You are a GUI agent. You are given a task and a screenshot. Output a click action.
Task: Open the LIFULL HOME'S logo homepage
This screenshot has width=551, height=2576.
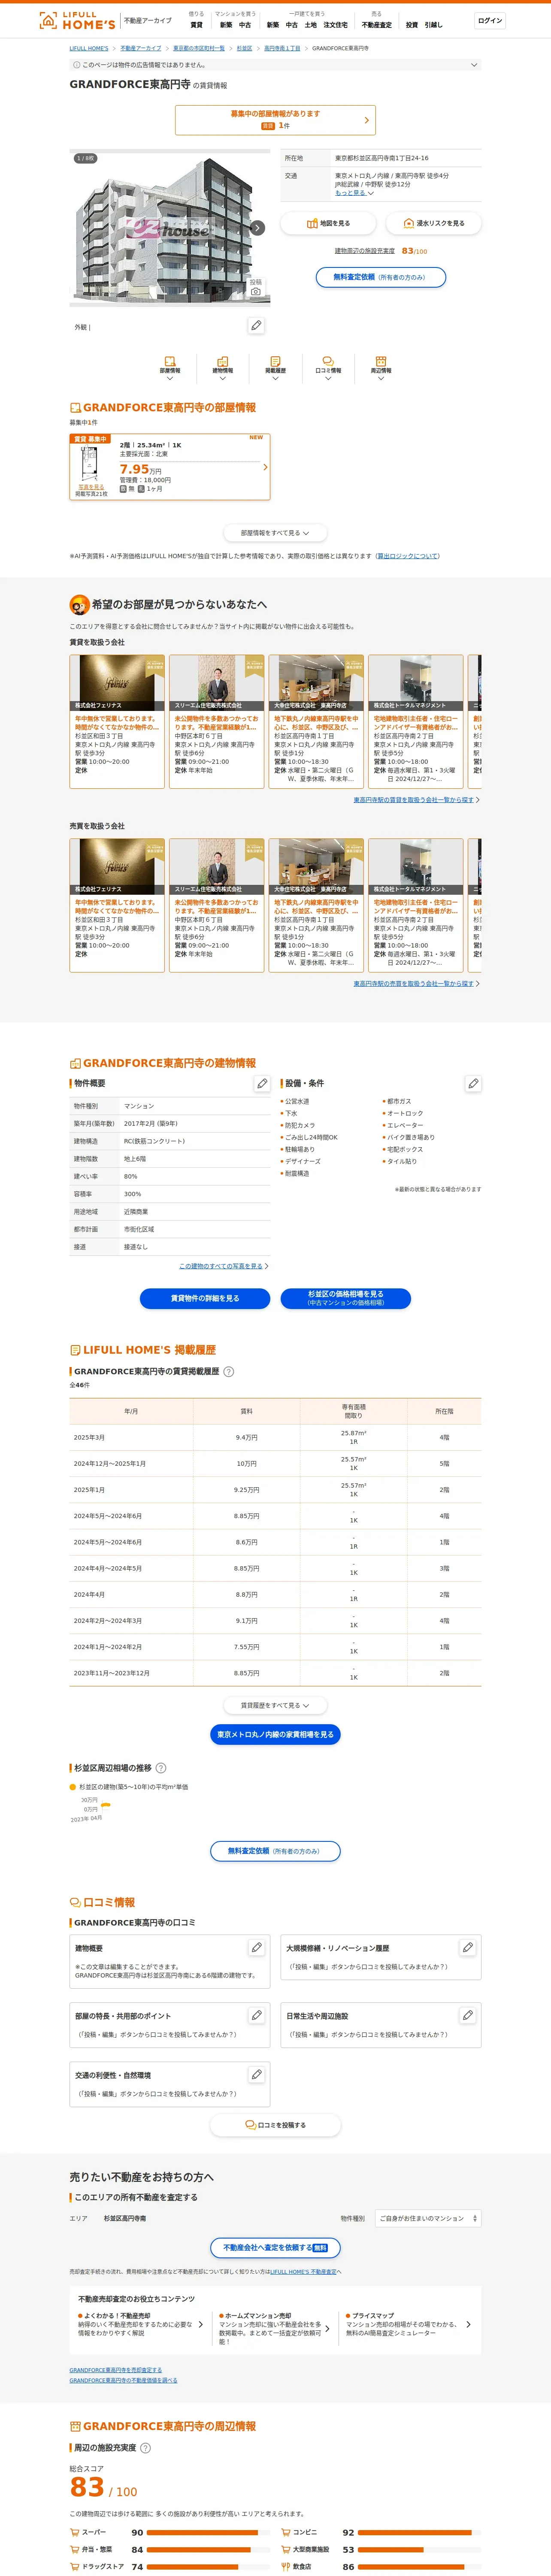pos(77,20)
